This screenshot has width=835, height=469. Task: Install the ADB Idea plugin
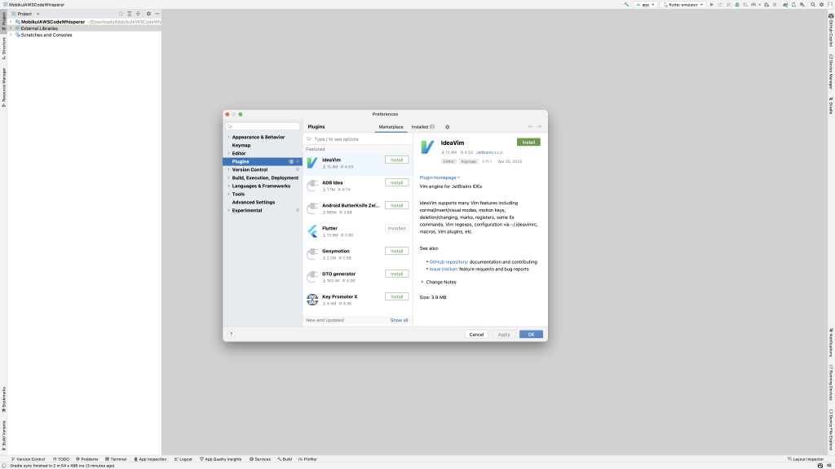click(397, 183)
